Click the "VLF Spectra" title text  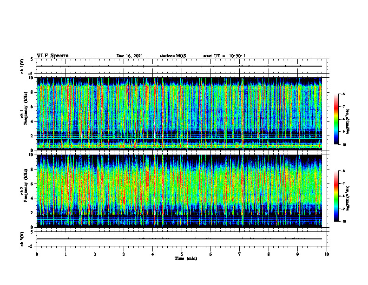[53, 56]
